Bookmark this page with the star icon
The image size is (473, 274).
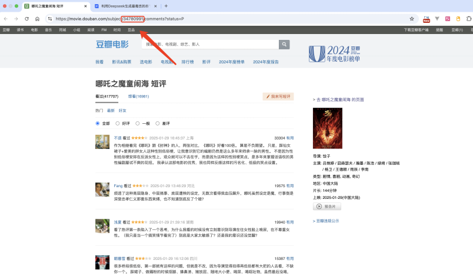pos(412,19)
